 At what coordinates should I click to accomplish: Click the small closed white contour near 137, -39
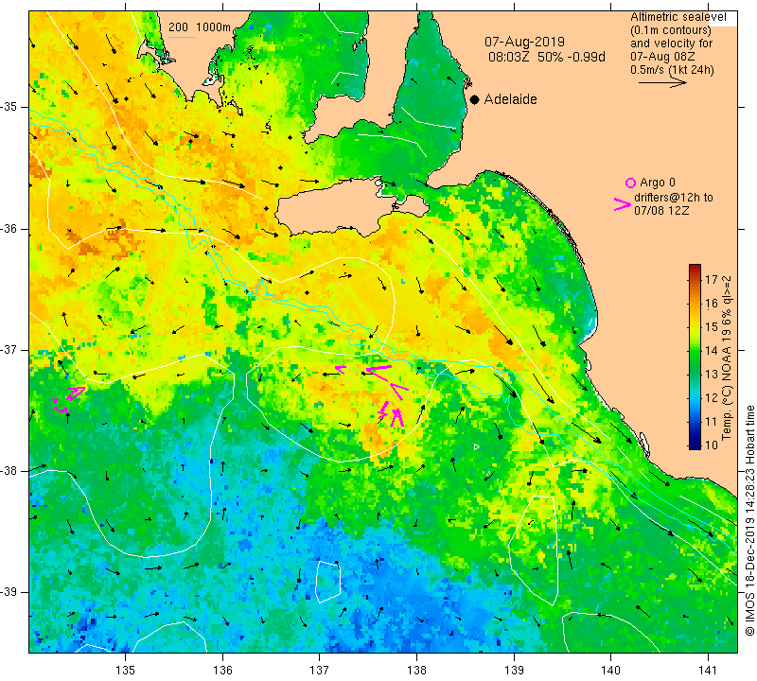[328, 581]
